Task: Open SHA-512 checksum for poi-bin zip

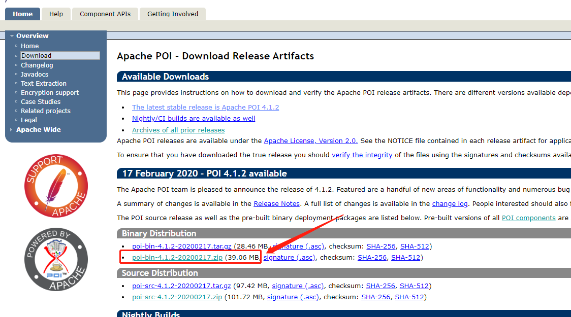Action: click(x=406, y=257)
